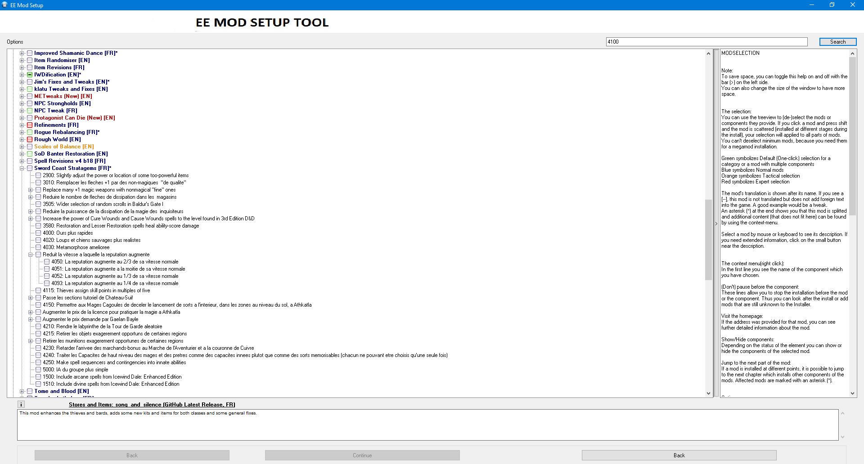Viewport: 864px width, 464px height.
Task: Check the 5000 IA du groupe checkbox
Action: pos(38,370)
